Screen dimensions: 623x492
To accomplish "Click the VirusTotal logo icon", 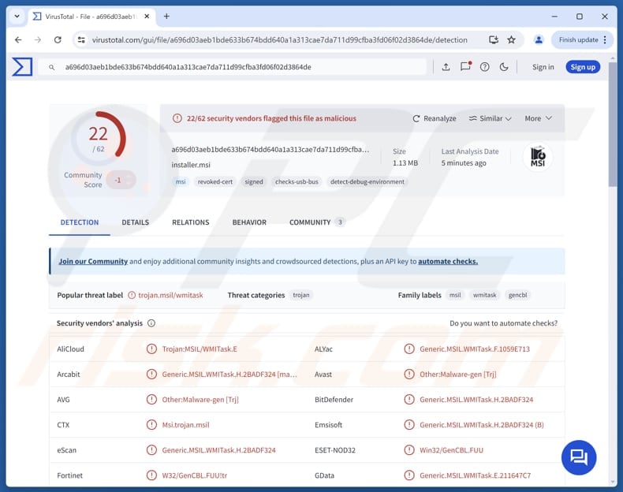I will (22, 67).
